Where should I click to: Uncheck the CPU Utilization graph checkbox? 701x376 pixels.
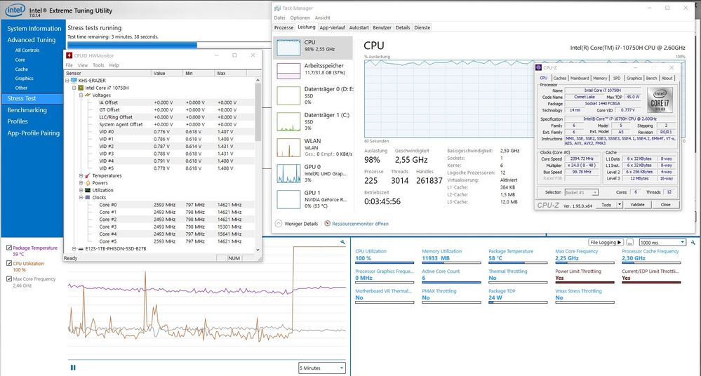coord(8,263)
